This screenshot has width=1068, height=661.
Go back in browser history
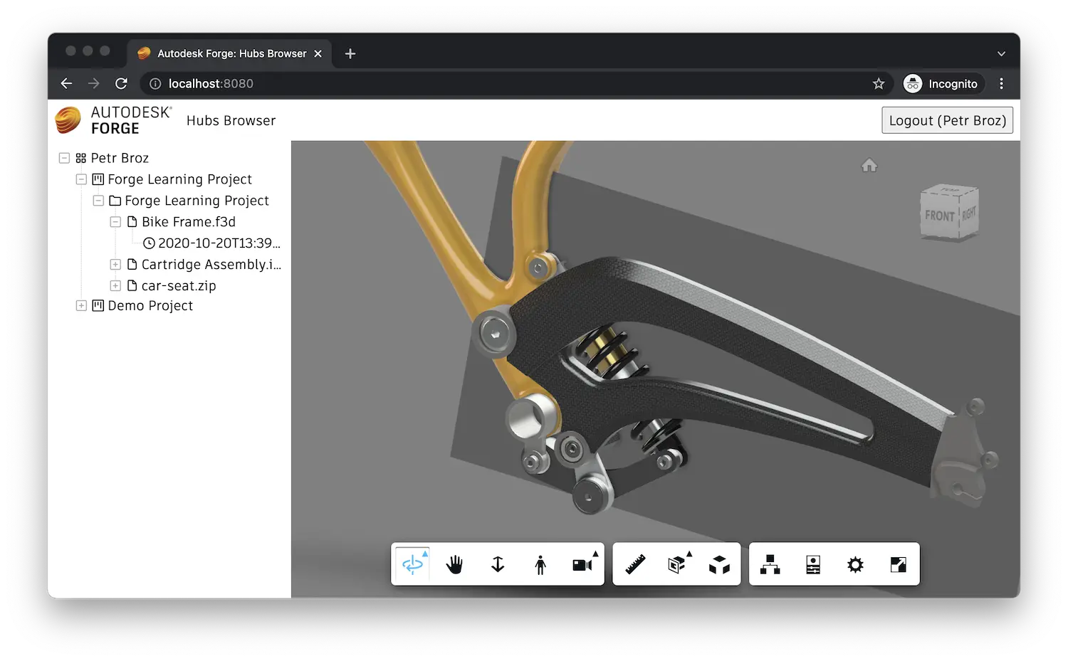(67, 84)
